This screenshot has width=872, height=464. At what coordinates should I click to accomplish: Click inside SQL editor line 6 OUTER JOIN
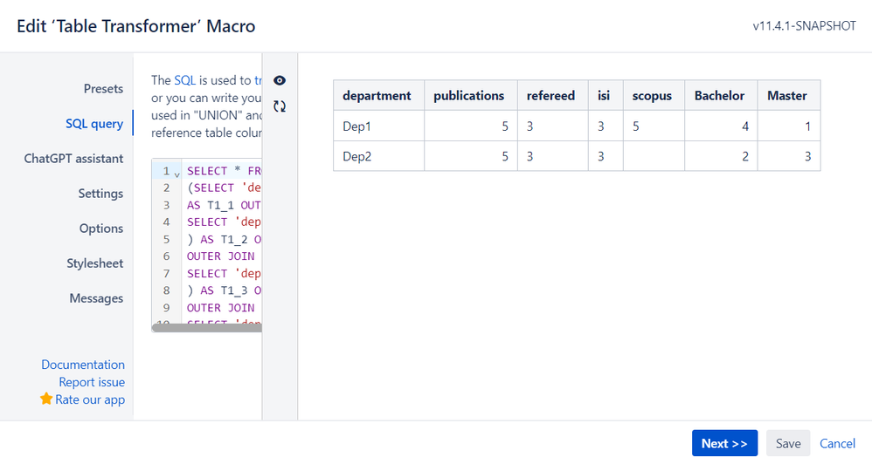221,256
